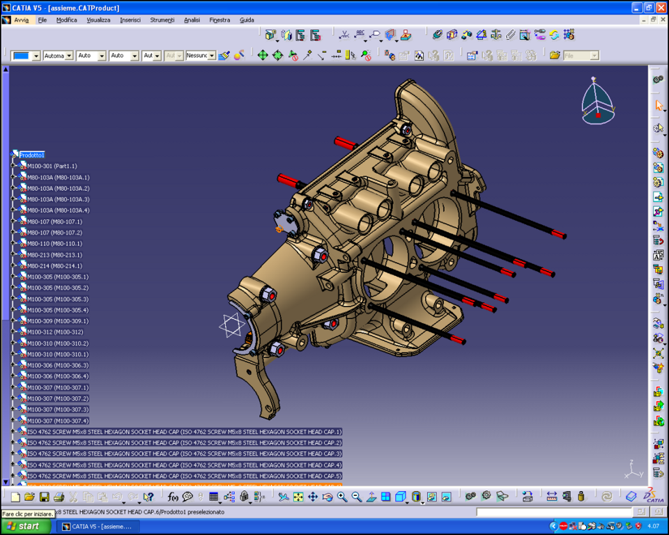
Task: Open the Formula f(x) tool
Action: pyautogui.click(x=173, y=497)
